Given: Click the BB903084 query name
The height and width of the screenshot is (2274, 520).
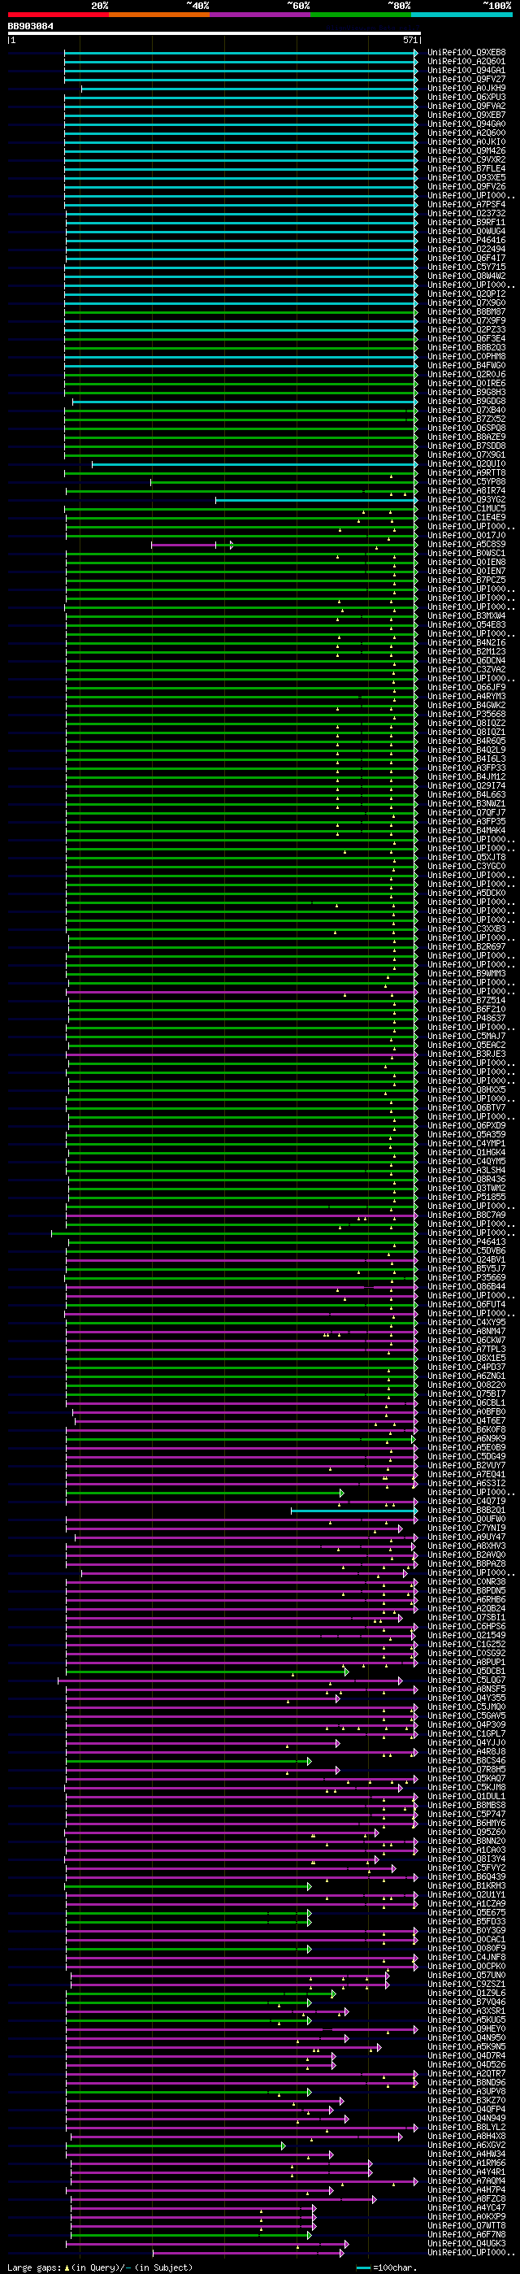Looking at the screenshot, I should pos(30,27).
